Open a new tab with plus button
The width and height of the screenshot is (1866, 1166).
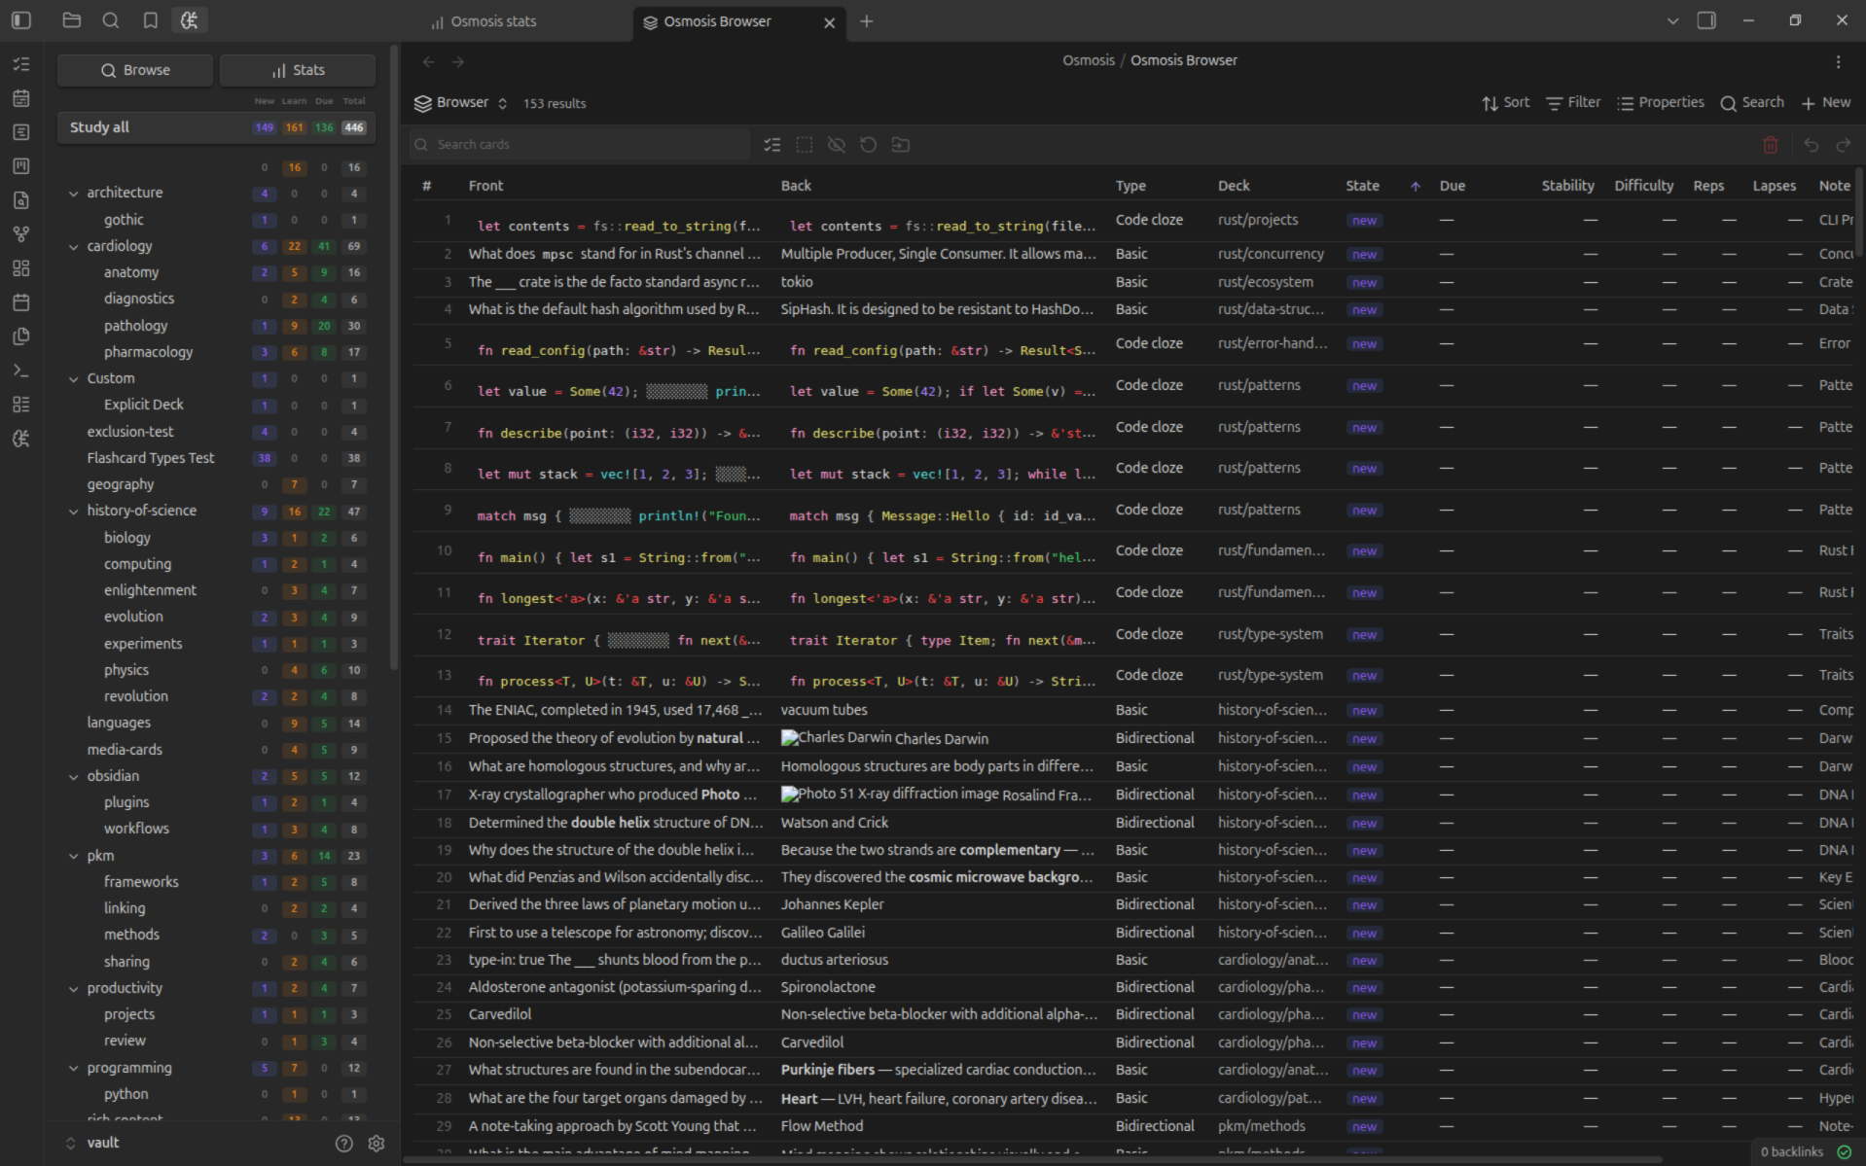click(x=866, y=21)
